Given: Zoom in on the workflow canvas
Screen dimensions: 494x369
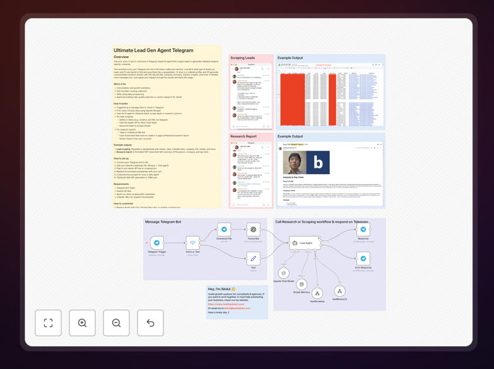Looking at the screenshot, I should point(82,323).
